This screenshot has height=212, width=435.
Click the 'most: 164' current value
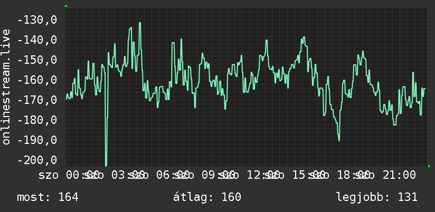click(48, 197)
